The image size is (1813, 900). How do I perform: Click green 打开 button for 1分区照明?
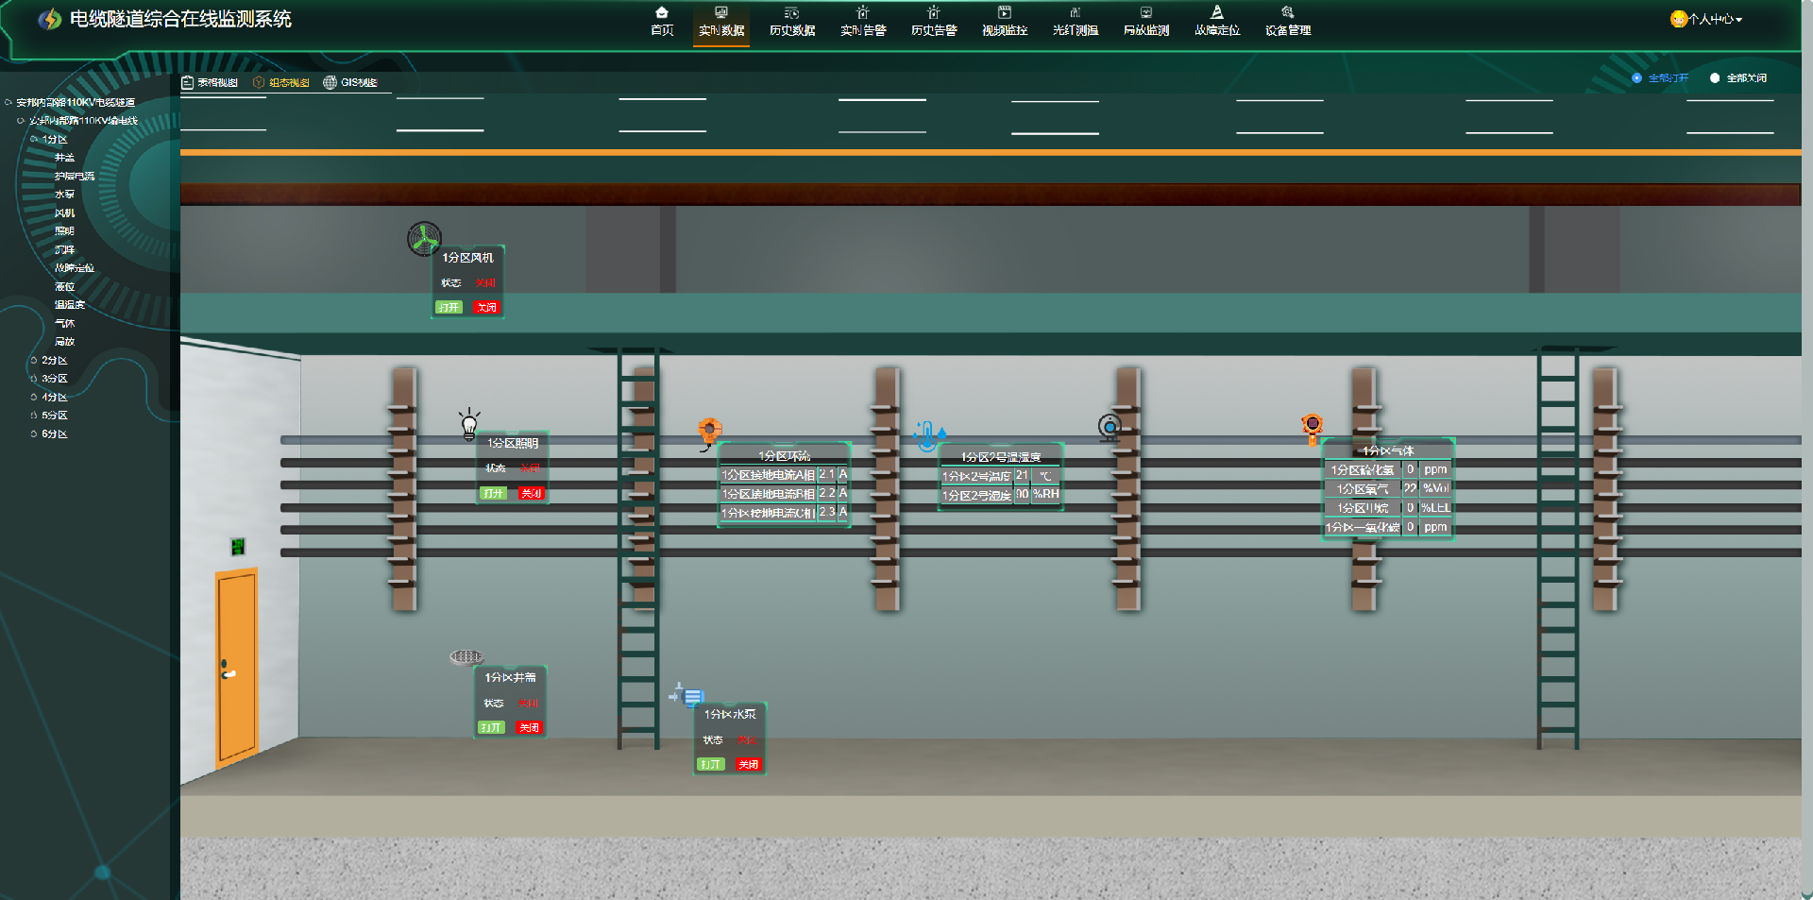click(494, 493)
